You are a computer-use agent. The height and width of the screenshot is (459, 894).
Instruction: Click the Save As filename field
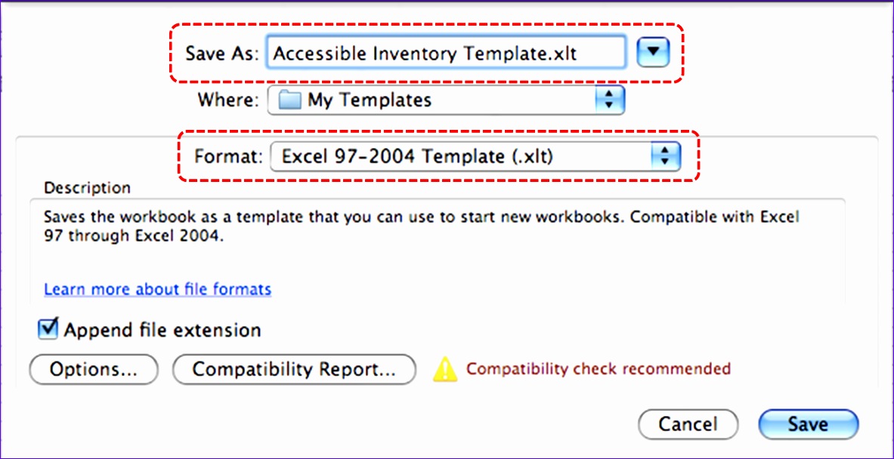pyautogui.click(x=446, y=52)
